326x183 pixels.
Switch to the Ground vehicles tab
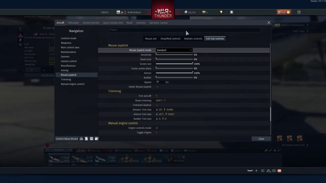pos(91,23)
